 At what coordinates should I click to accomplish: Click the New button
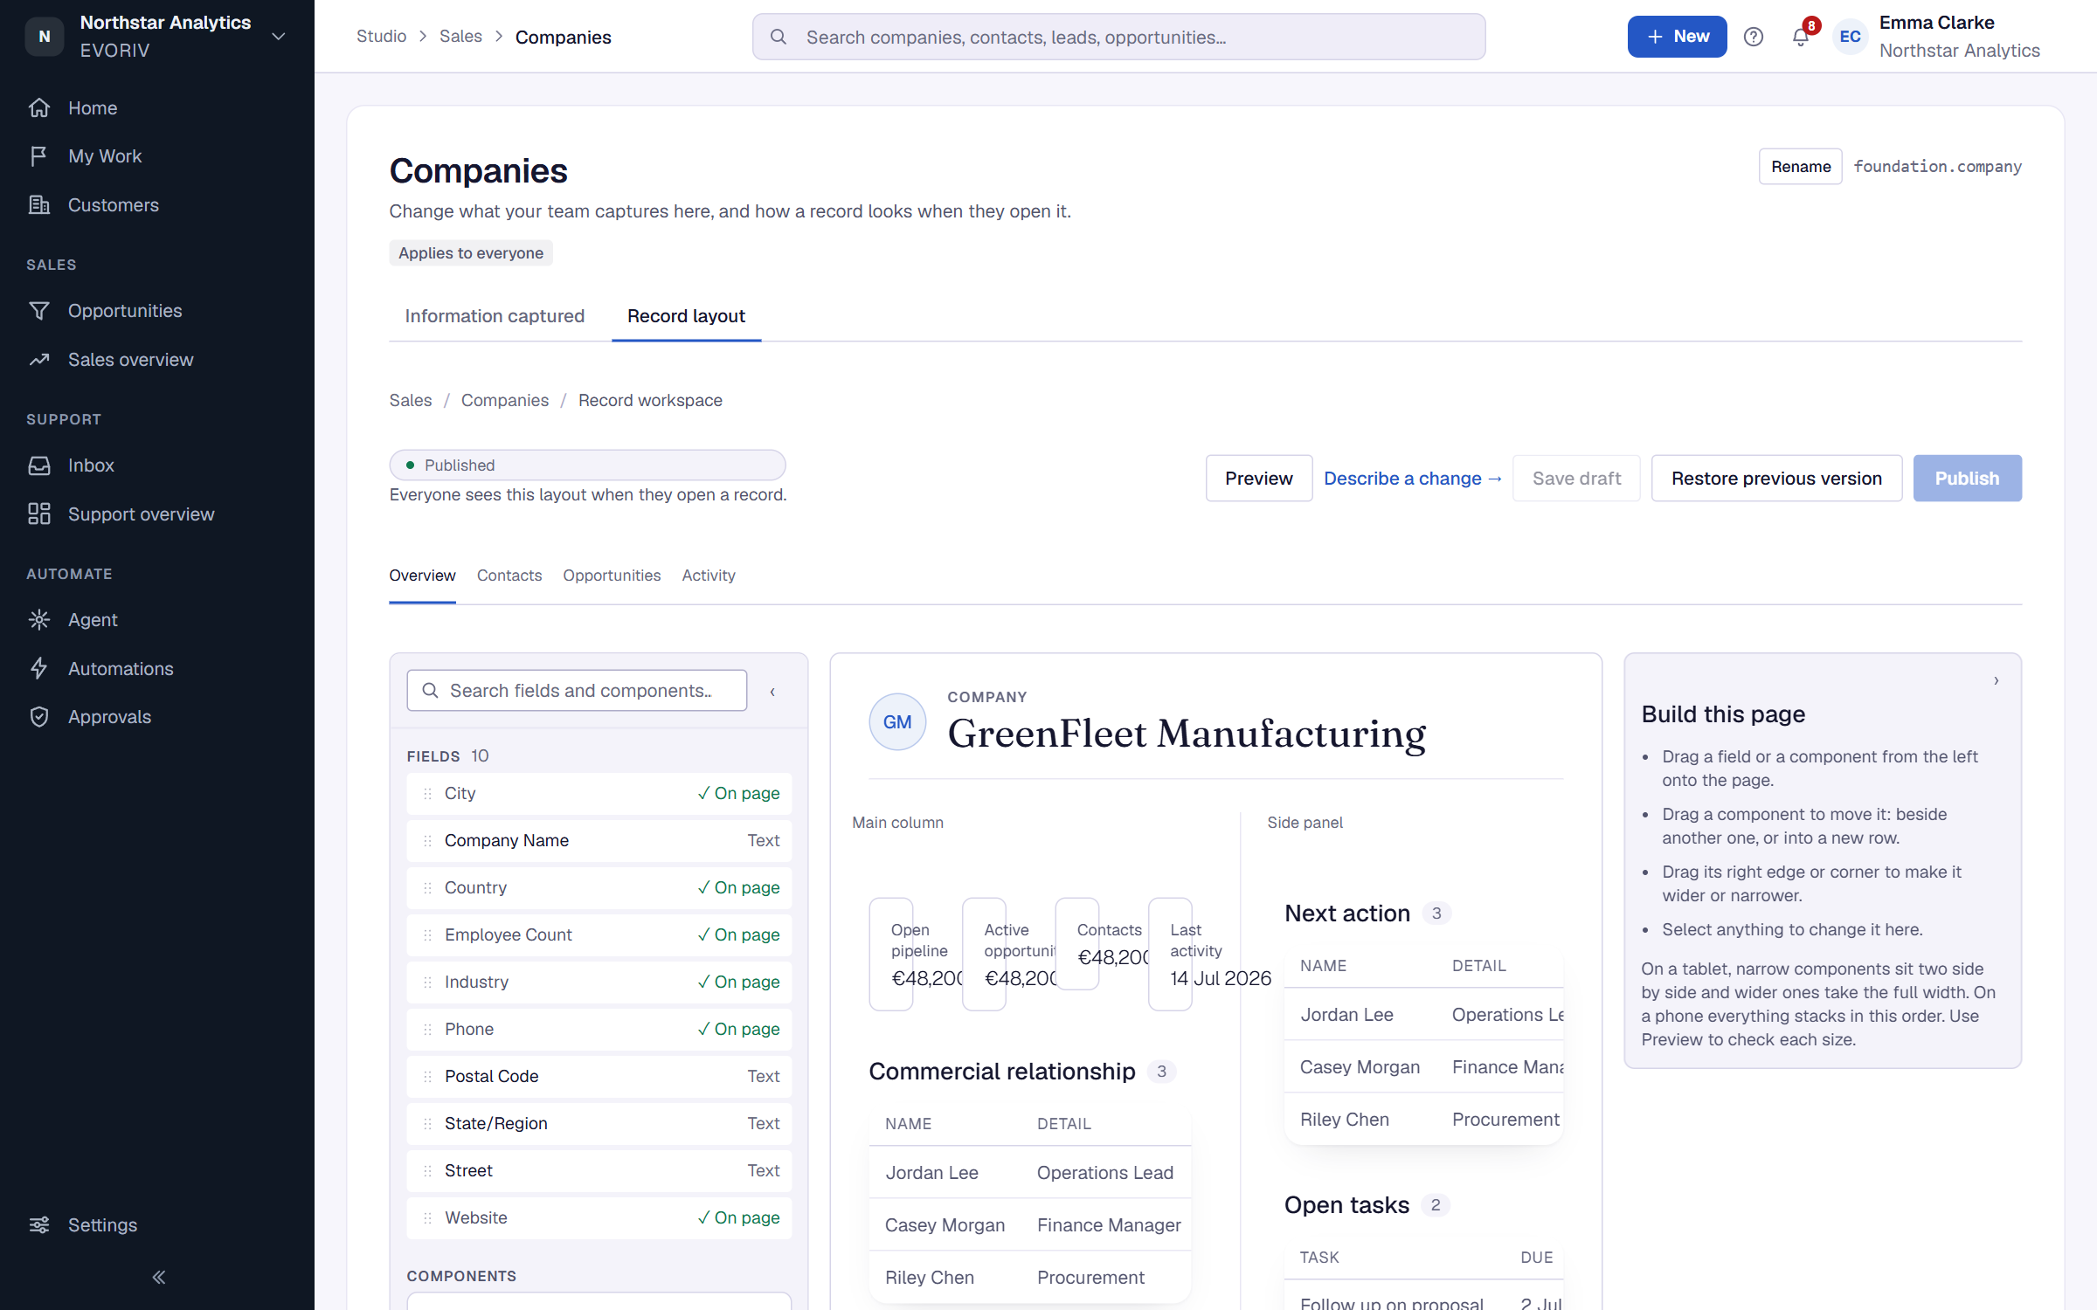pyautogui.click(x=1677, y=37)
